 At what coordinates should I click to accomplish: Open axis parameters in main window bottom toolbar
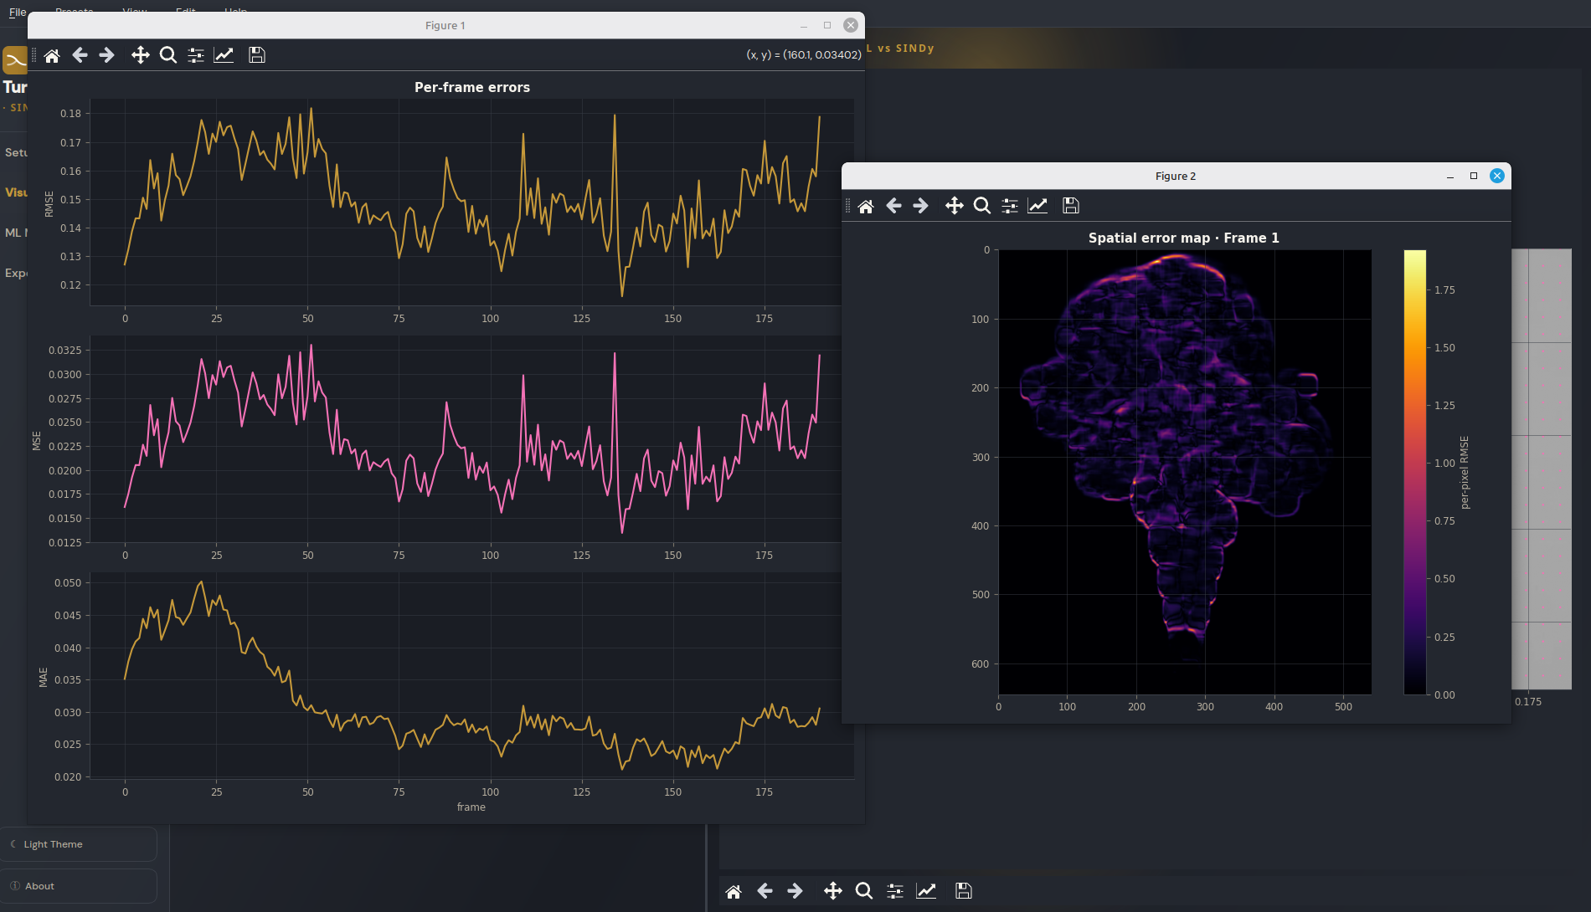[x=926, y=891]
